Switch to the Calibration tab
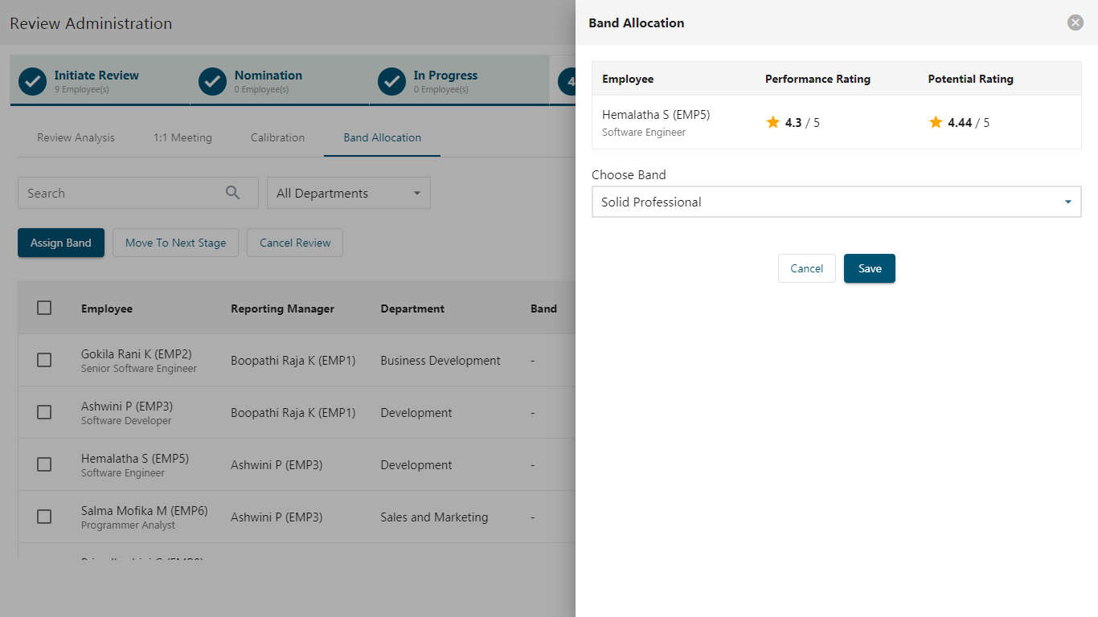Image resolution: width=1098 pixels, height=617 pixels. (277, 137)
